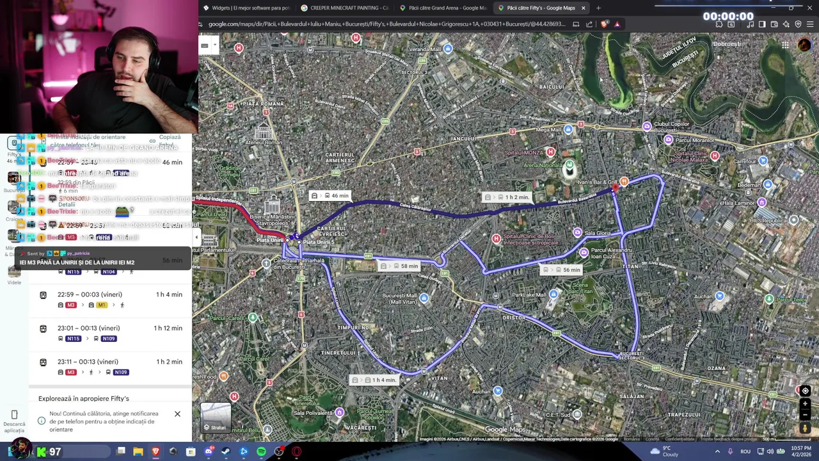Select the 23:11 – 00:13 M3 N109 route
819x461 pixels.
110,366
